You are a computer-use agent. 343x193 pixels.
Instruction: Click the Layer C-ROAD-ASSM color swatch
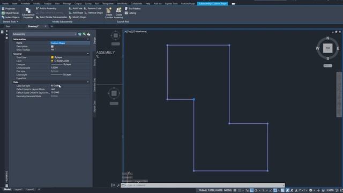[53, 61]
